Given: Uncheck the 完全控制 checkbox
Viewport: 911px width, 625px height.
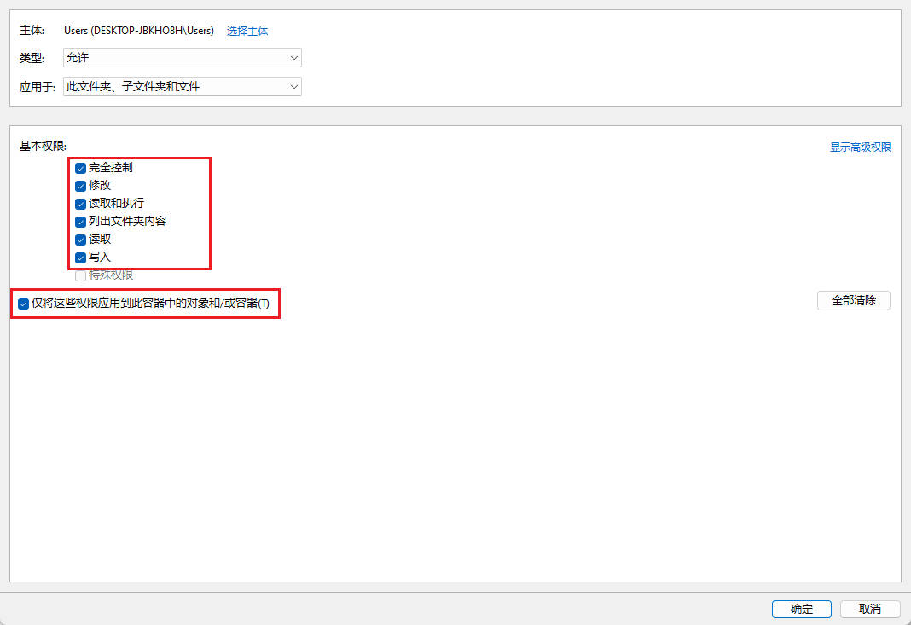Looking at the screenshot, I should pos(80,168).
